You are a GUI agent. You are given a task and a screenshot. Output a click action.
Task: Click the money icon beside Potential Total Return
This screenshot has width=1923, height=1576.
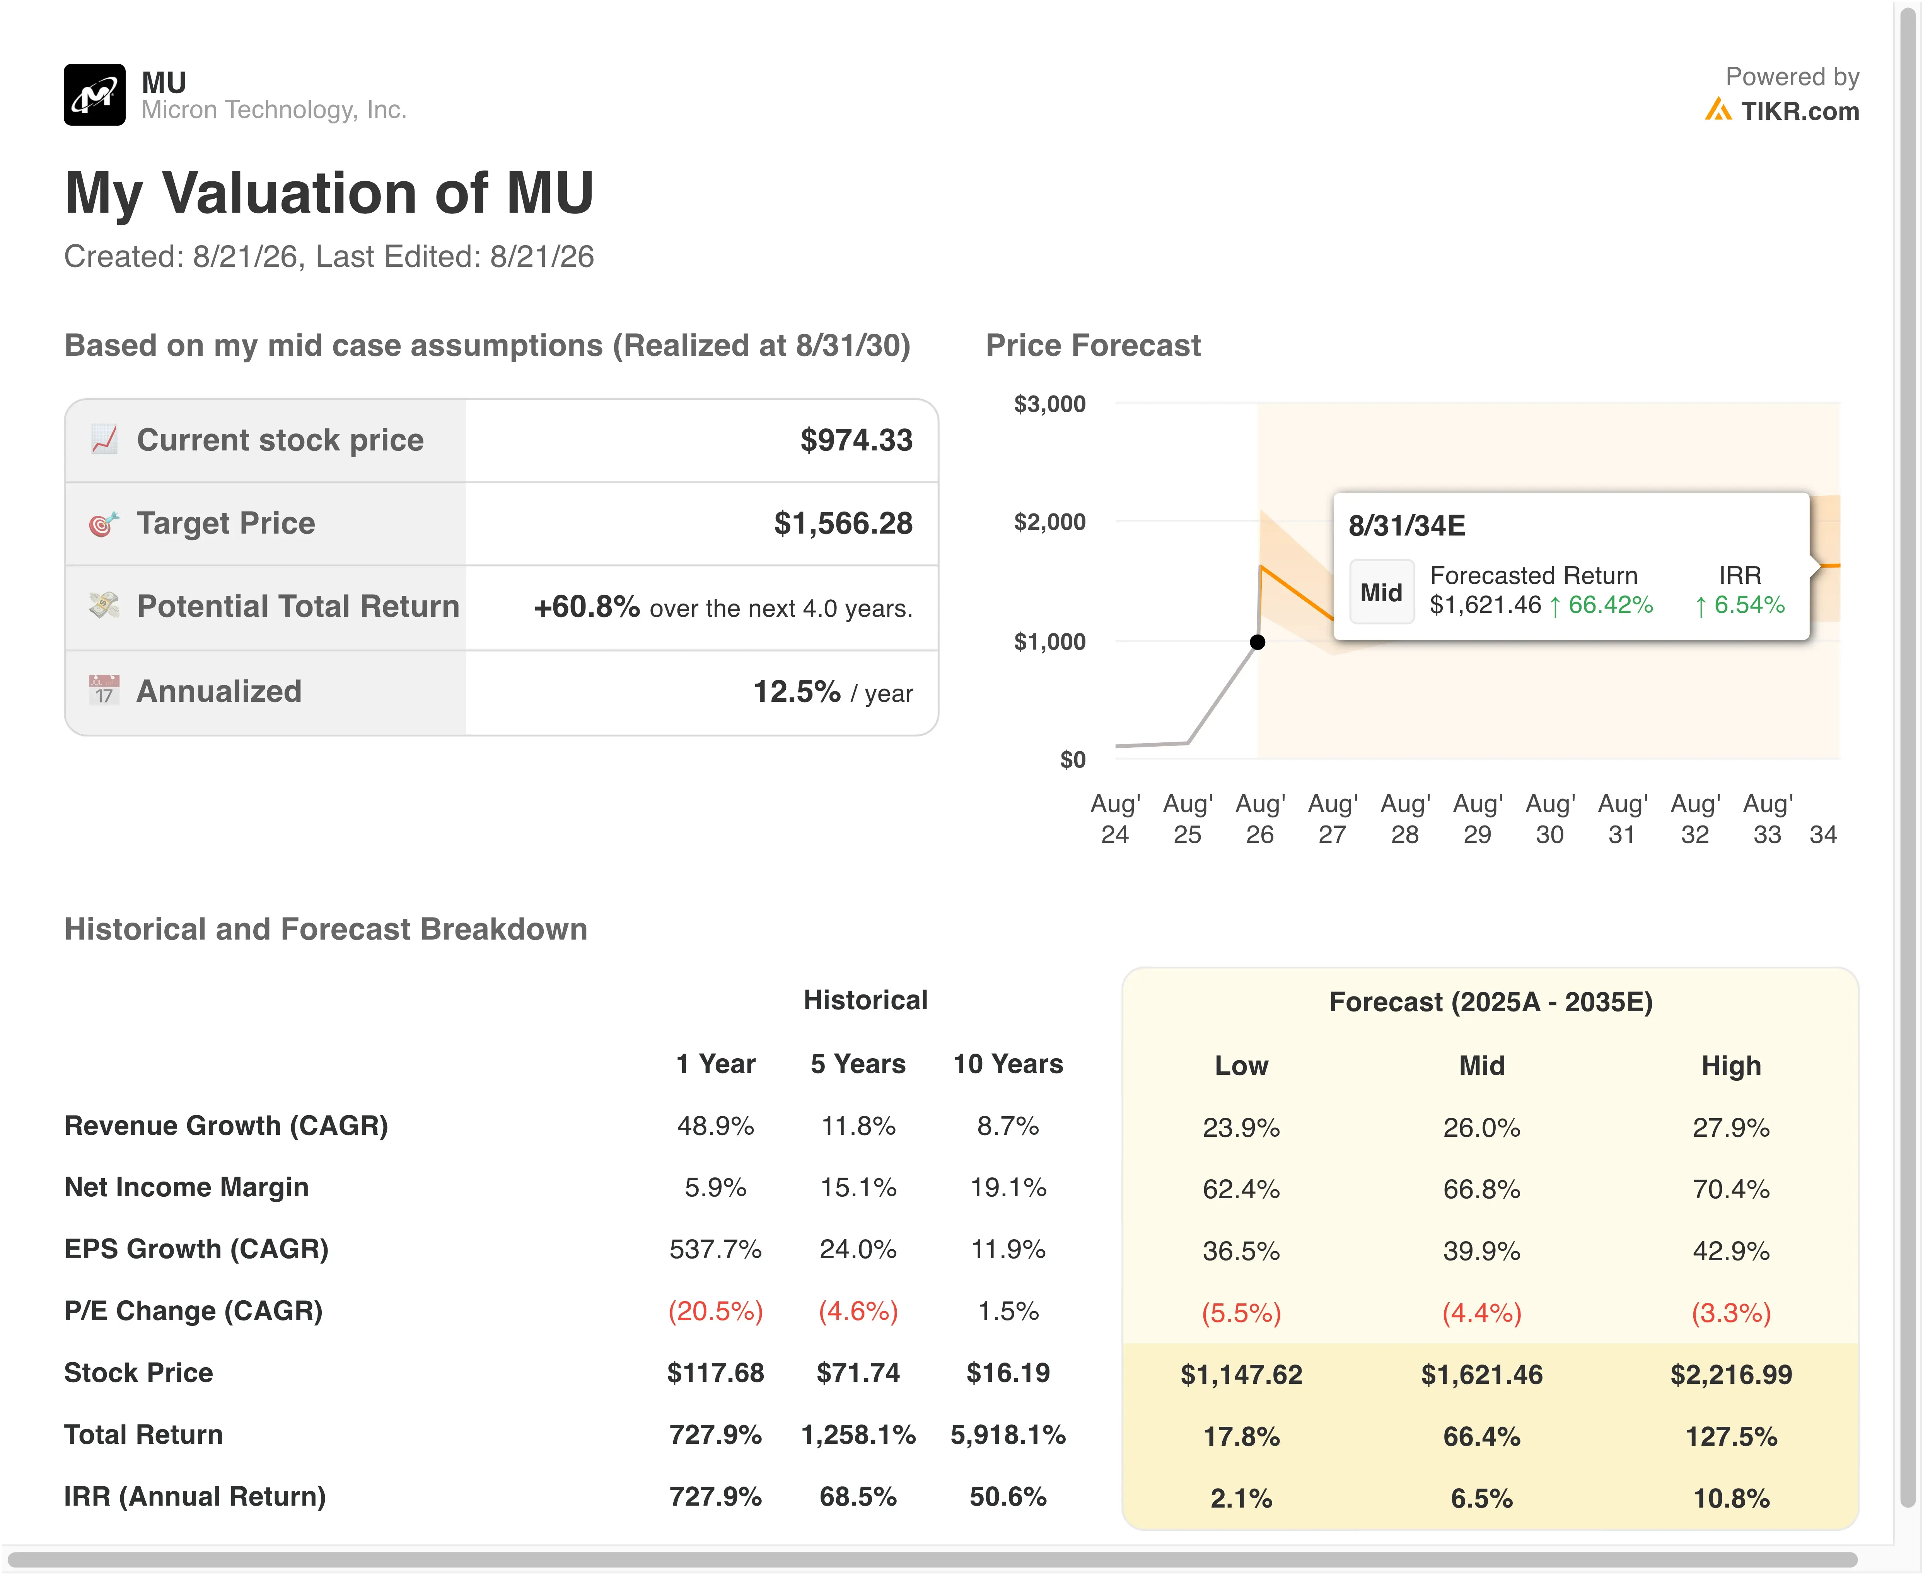point(104,605)
